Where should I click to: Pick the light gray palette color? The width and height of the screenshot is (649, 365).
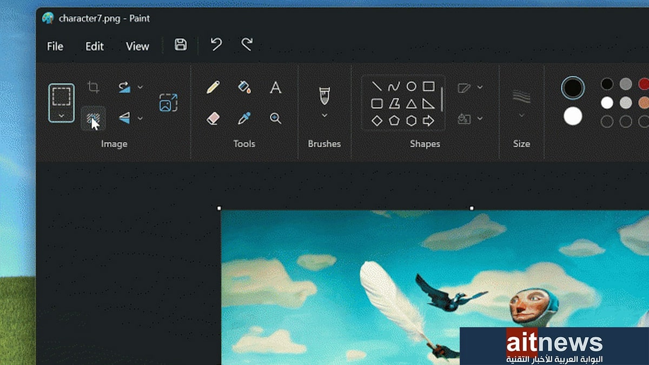(626, 103)
